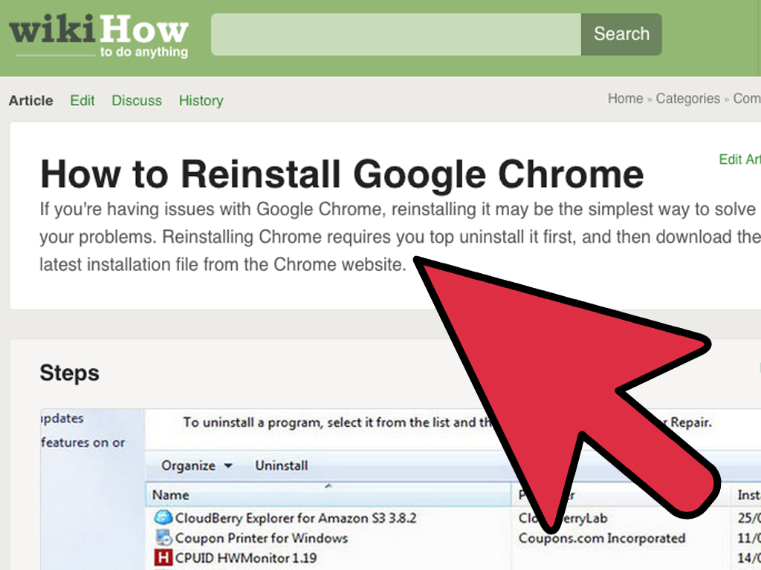Select CPUID HWMonitor 1.19 entry
Viewport: 761px width, 570px height.
point(245,558)
